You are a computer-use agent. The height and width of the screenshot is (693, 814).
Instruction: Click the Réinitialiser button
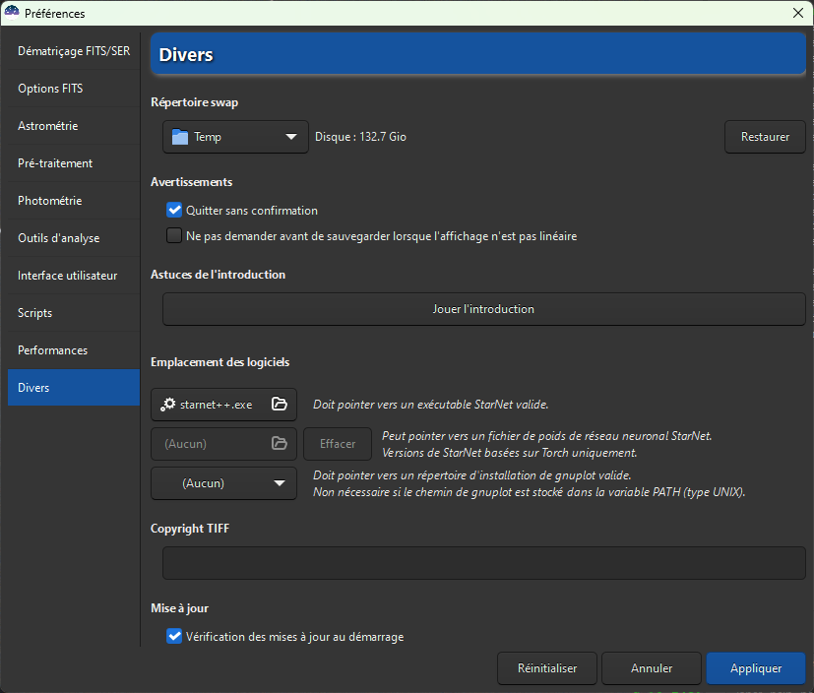click(x=546, y=668)
